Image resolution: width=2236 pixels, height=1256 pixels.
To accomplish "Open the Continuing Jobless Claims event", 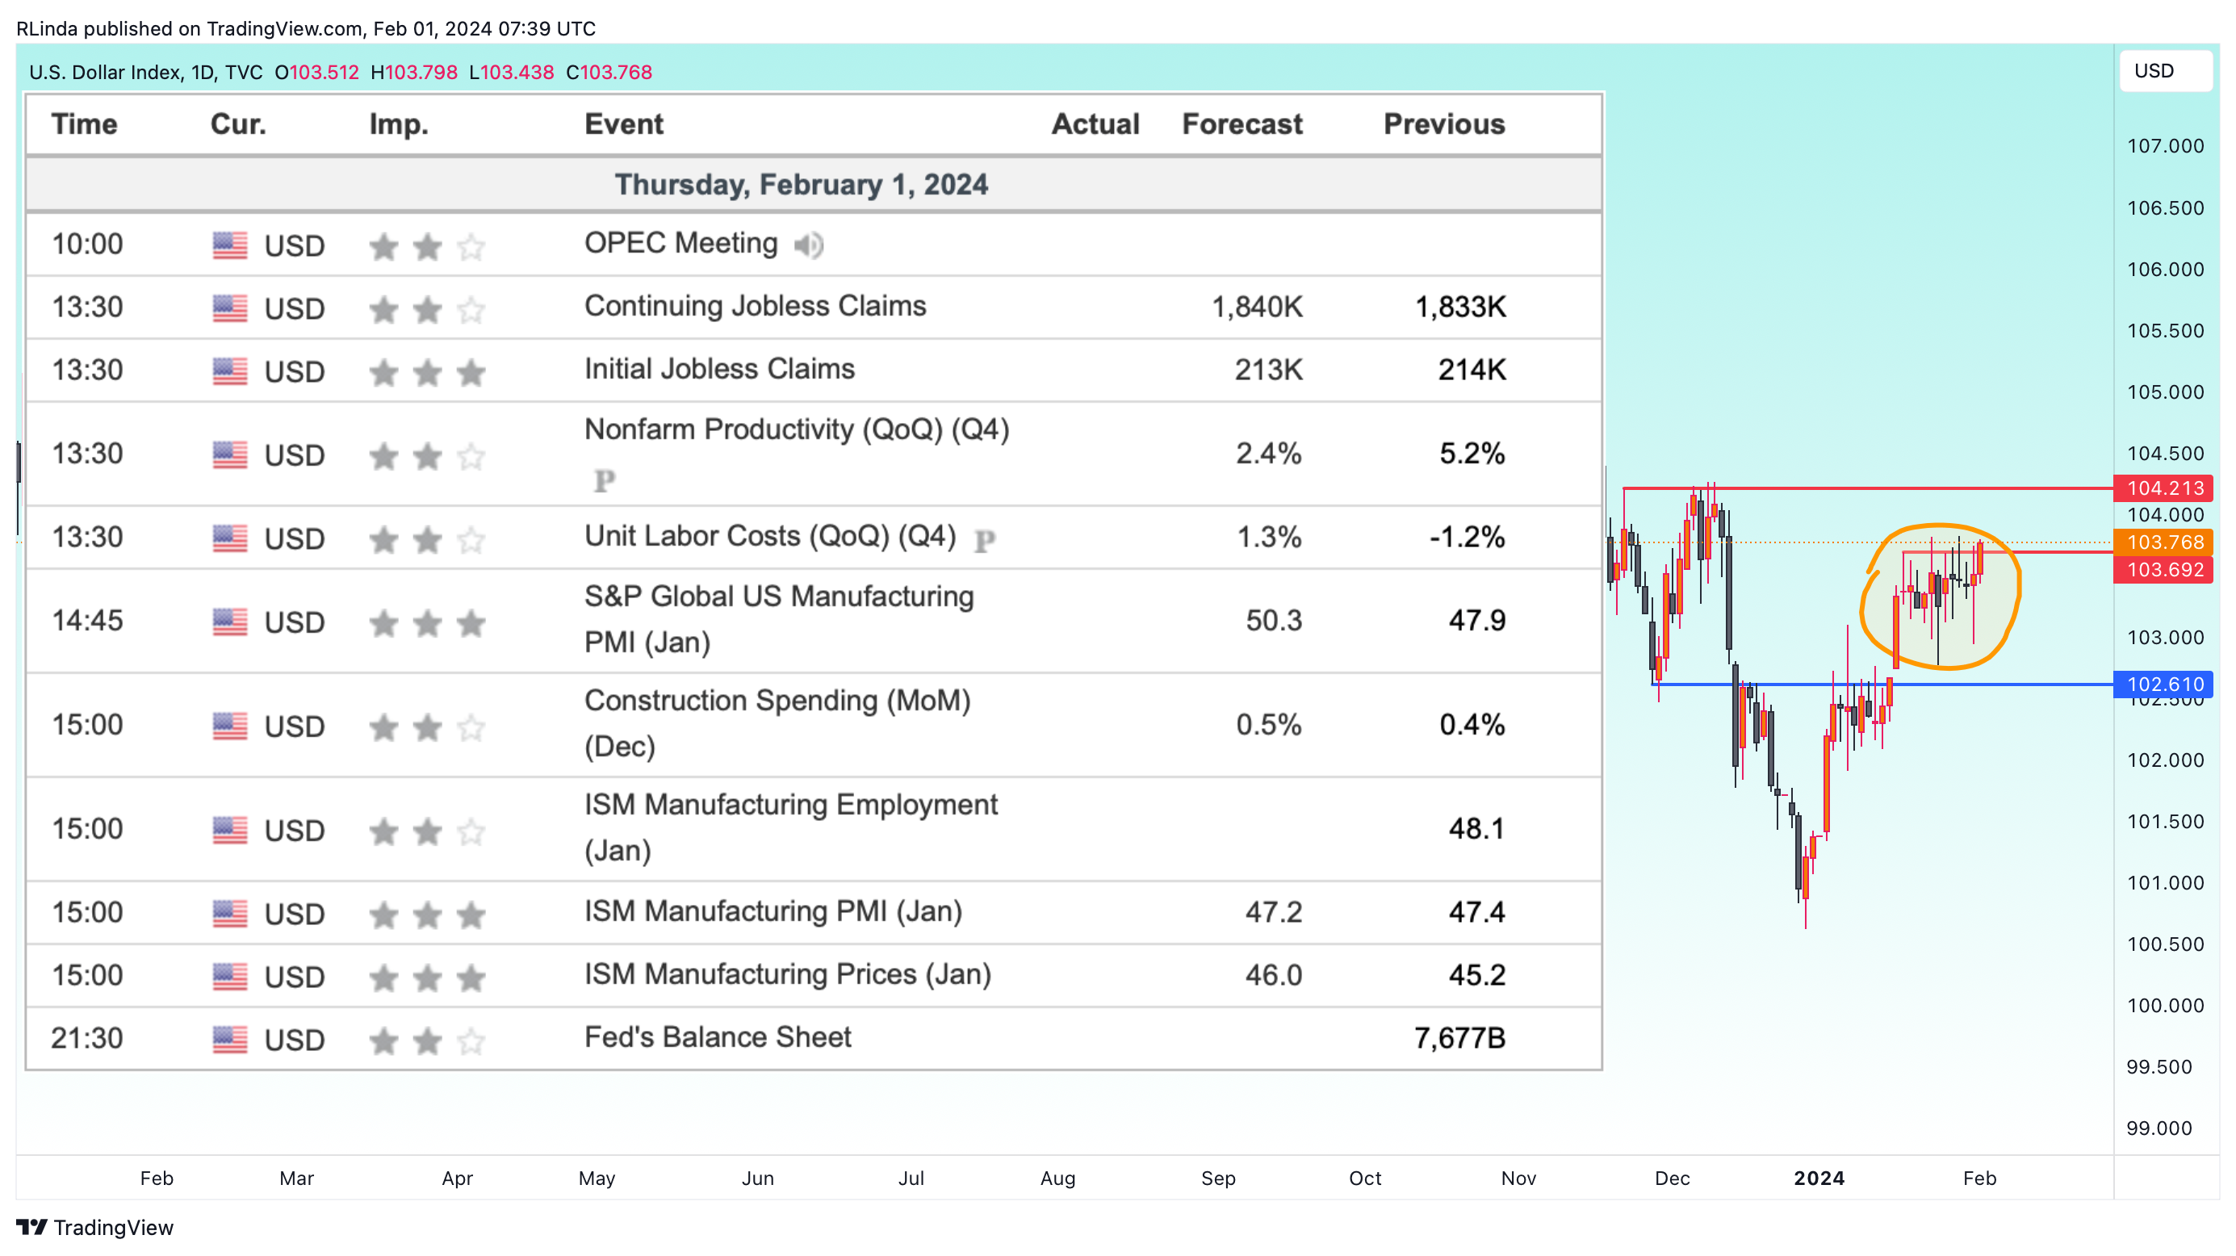I will [x=756, y=306].
